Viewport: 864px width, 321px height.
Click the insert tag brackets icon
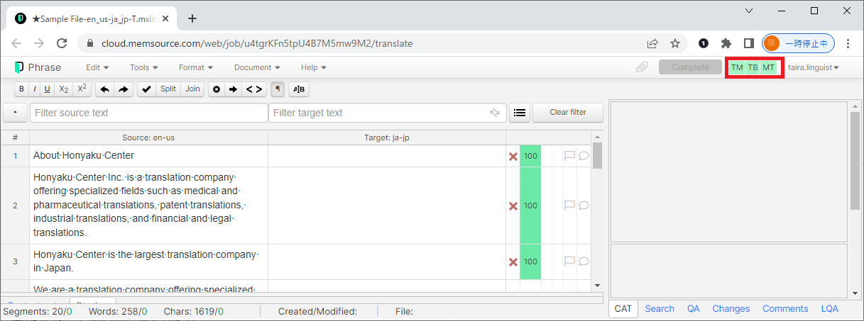(x=254, y=89)
